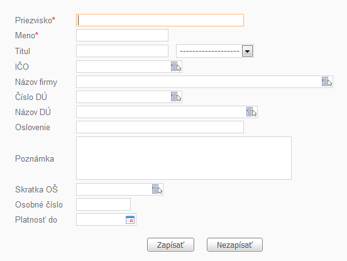Focus the Priezvisko text field

[x=160, y=20]
